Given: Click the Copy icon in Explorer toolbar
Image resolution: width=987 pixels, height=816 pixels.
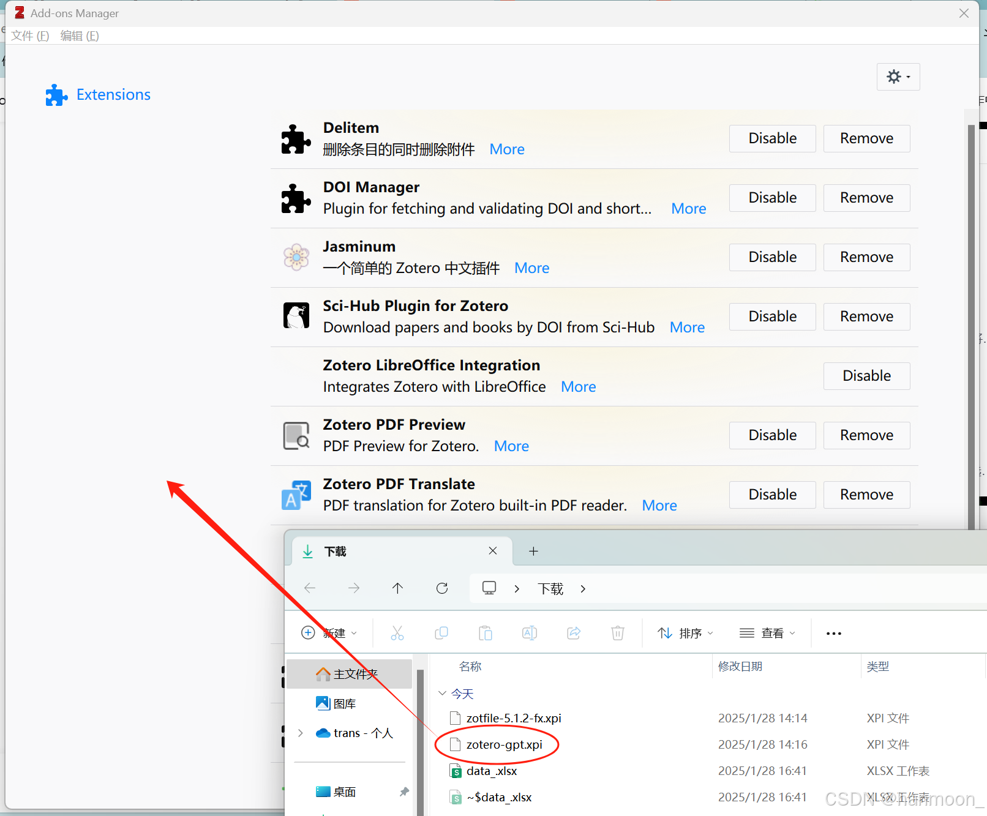Looking at the screenshot, I should 441,633.
